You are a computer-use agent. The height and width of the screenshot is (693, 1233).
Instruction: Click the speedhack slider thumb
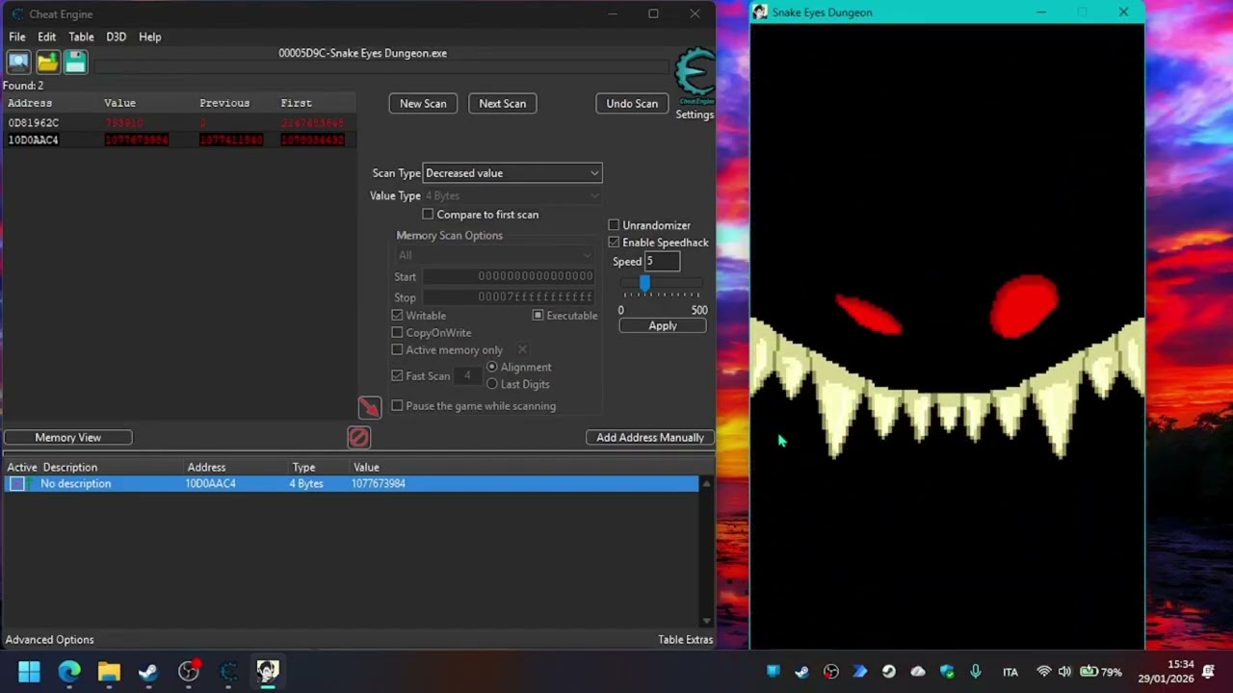point(644,283)
